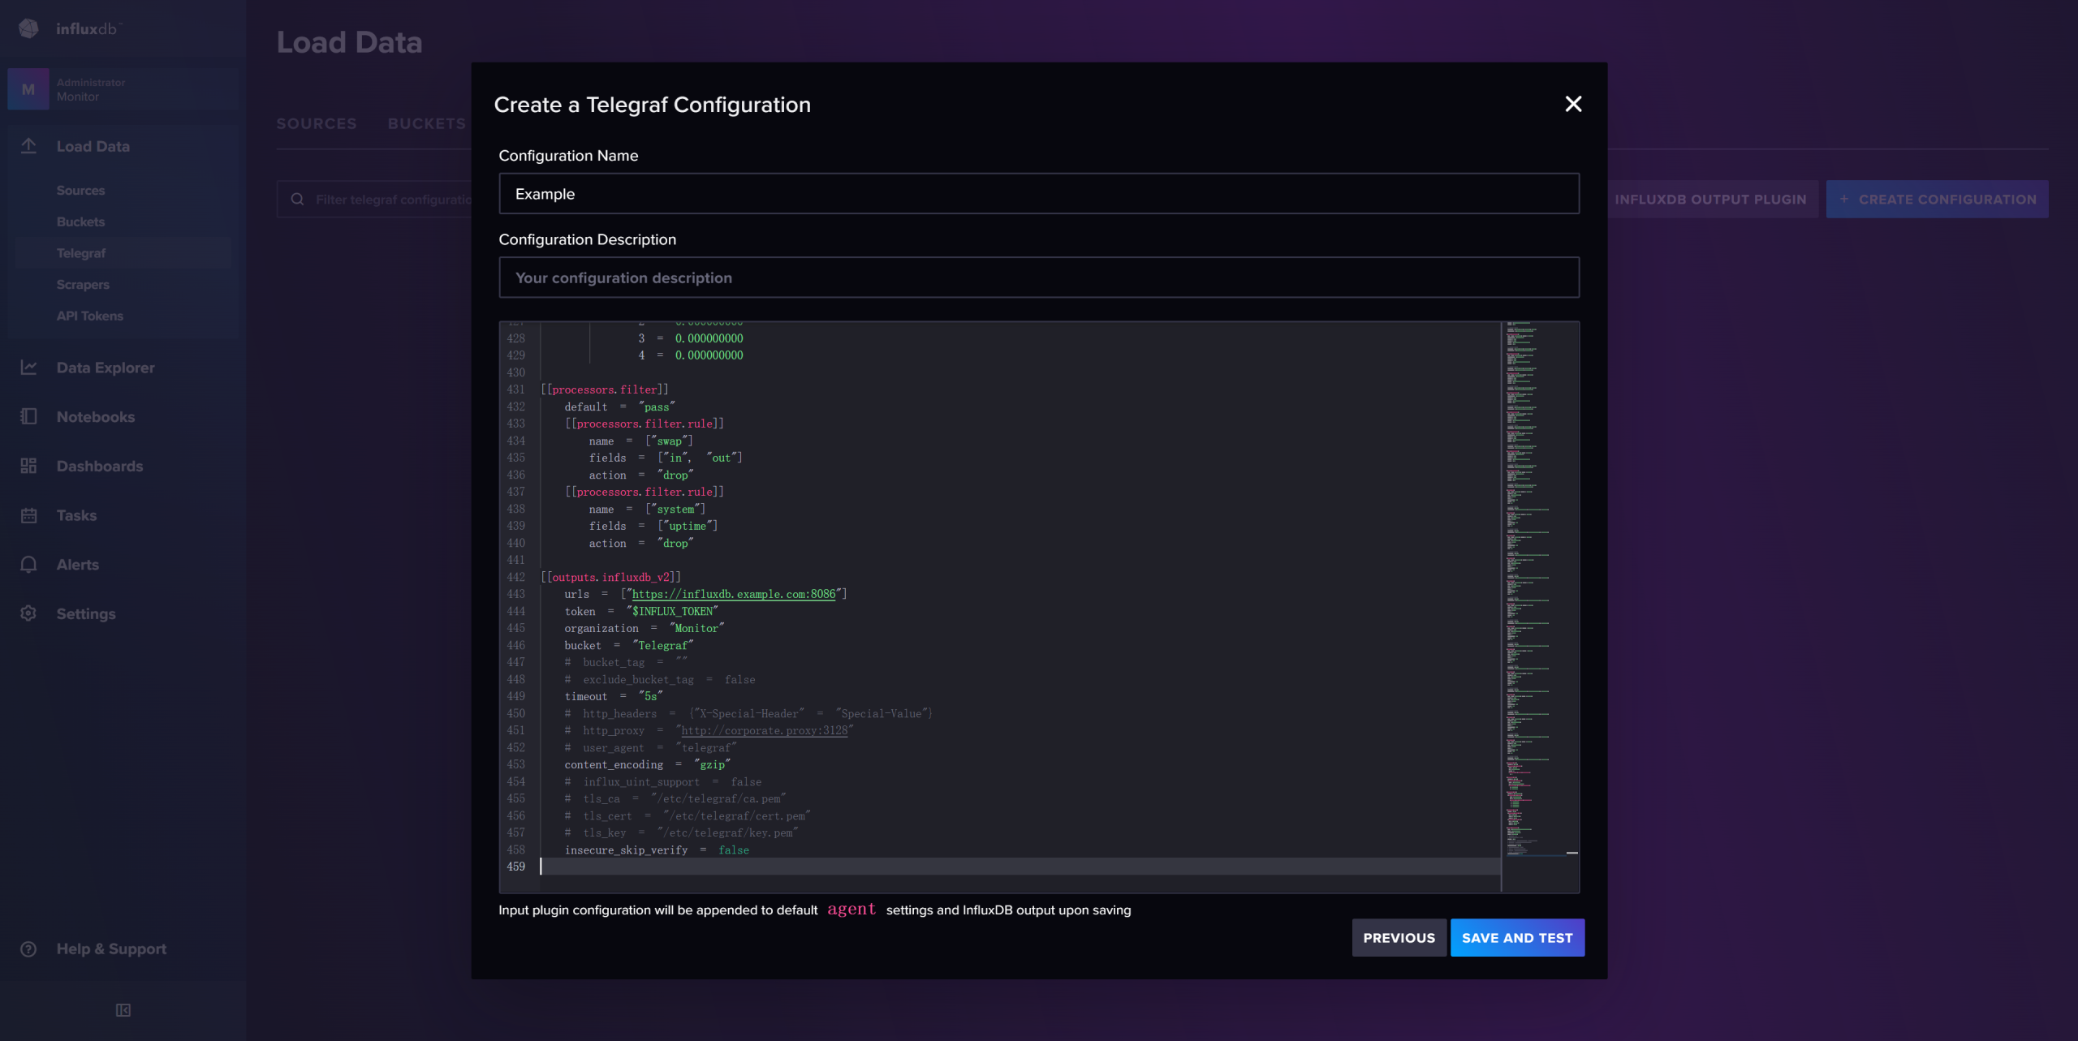Click the Load Data upload icon
This screenshot has height=1041, width=2078.
click(x=28, y=146)
